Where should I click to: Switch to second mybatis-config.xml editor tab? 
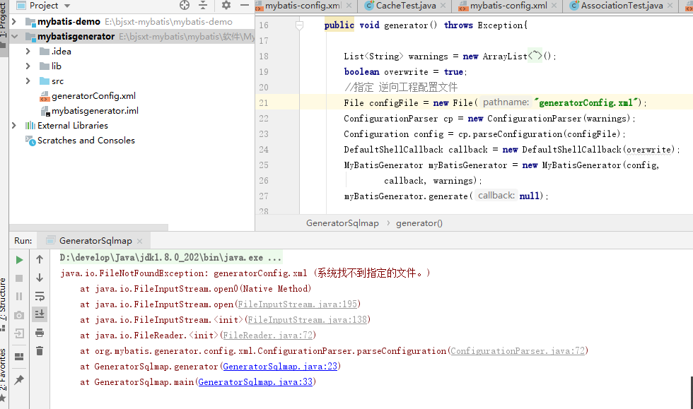click(508, 6)
